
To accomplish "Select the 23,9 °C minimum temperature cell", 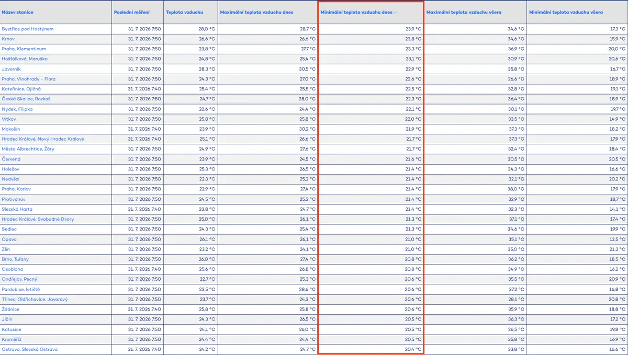I will (371, 29).
